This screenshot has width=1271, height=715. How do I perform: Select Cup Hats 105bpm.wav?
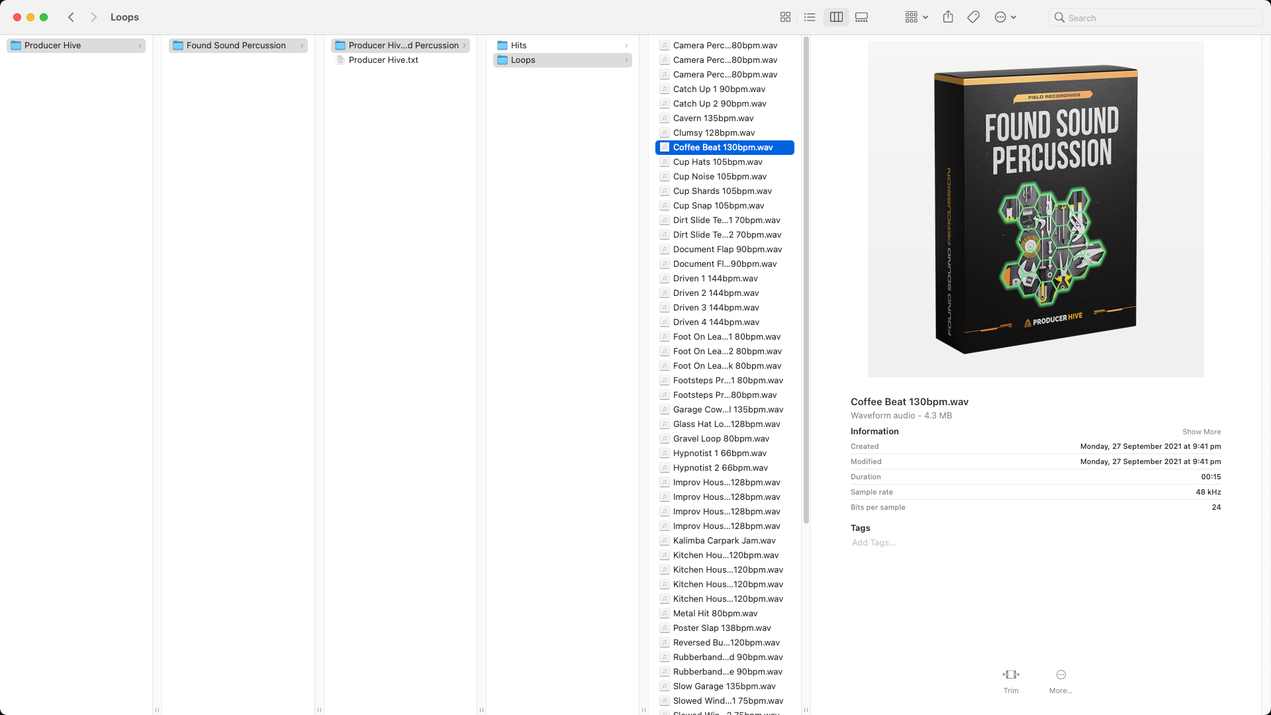coord(725,162)
